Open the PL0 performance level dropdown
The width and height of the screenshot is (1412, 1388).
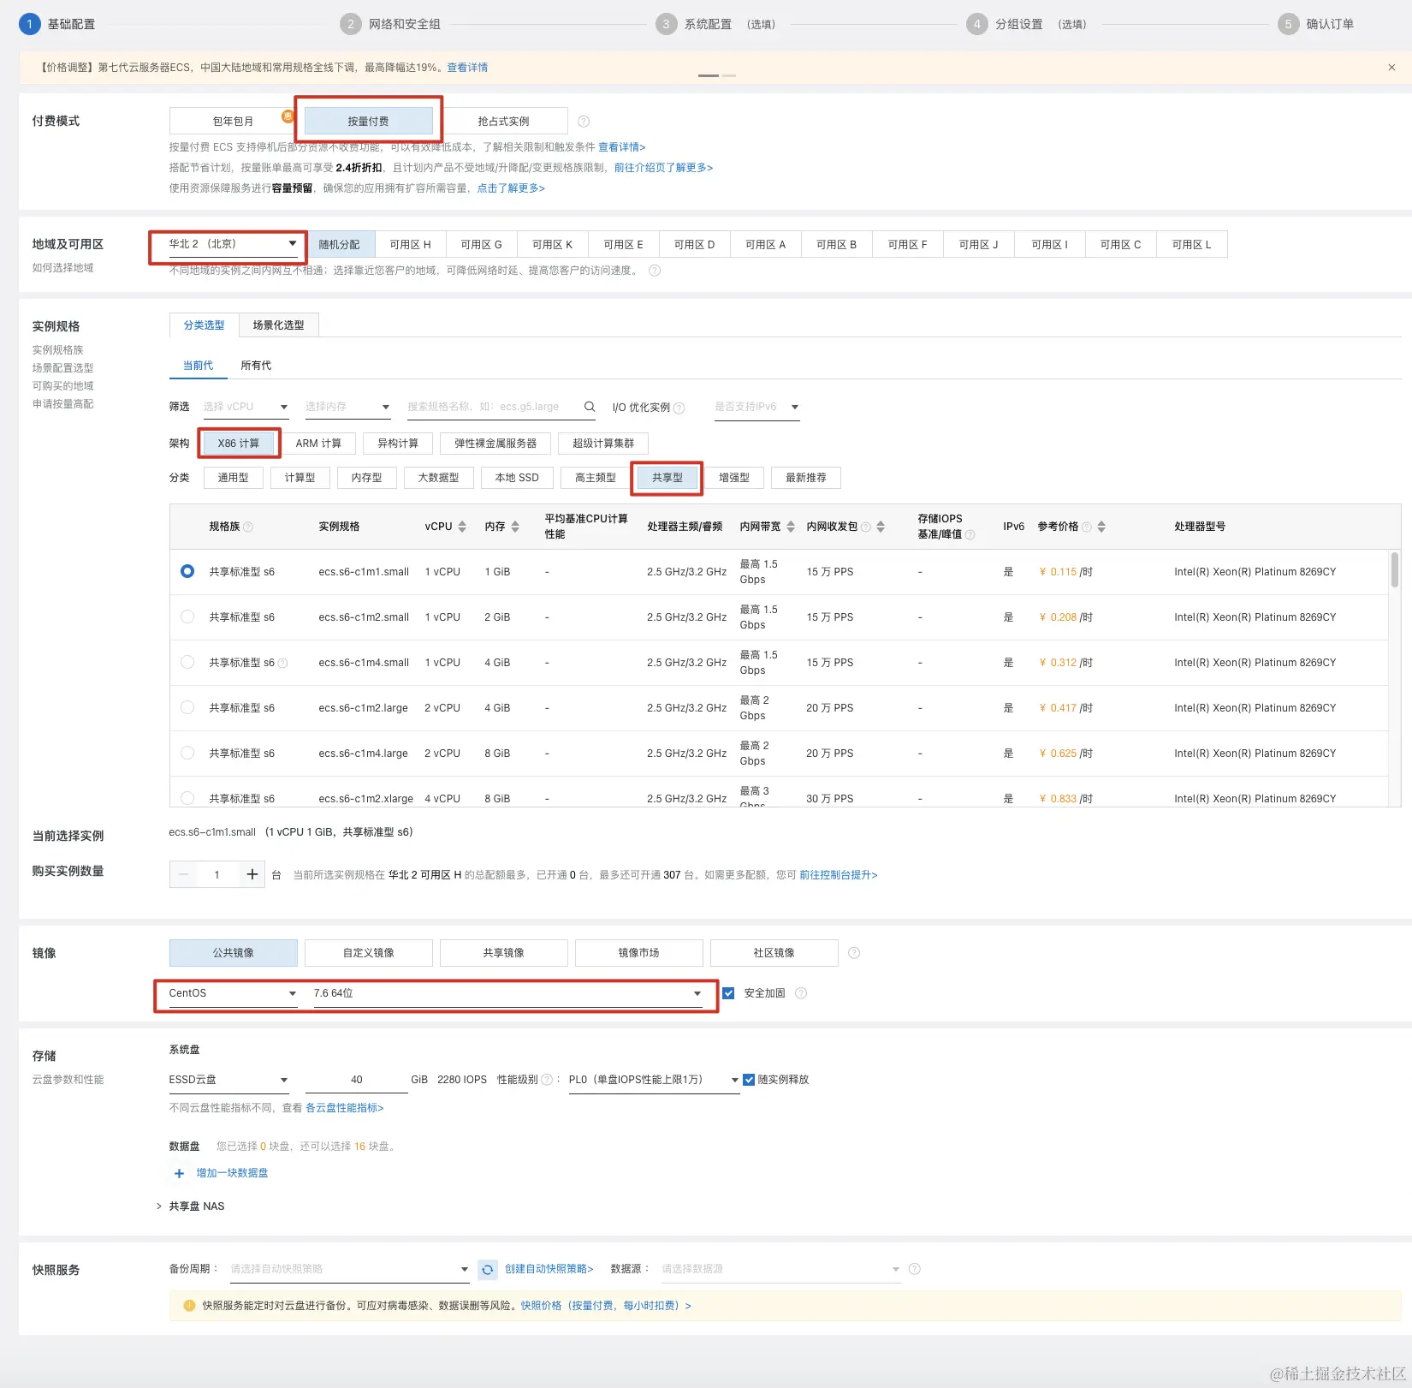pyautogui.click(x=654, y=1080)
